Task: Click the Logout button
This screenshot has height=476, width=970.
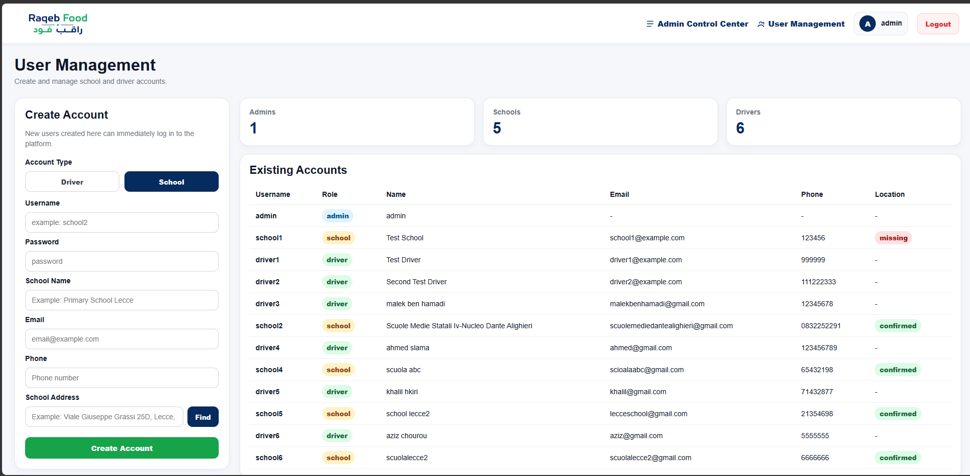Action: [x=938, y=24]
